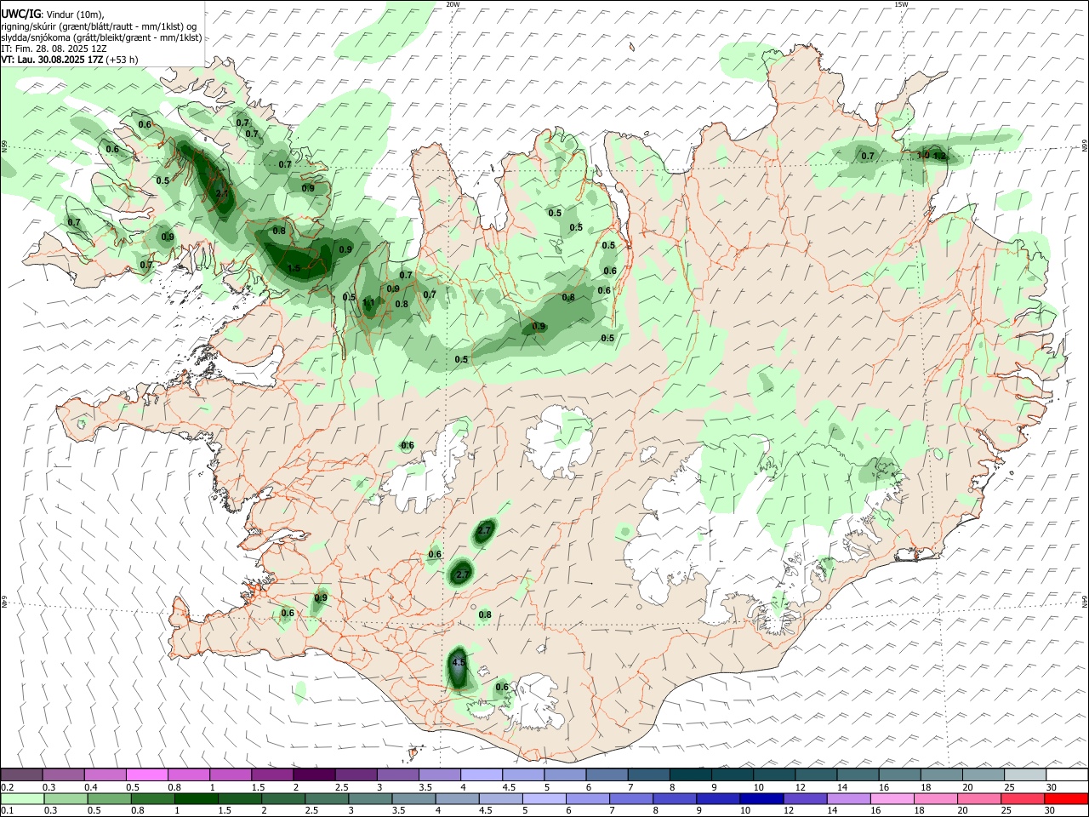Click 'IT: Fim. 28. 08. 2025 12Z' line
This screenshot has width=1089, height=817.
(x=54, y=49)
